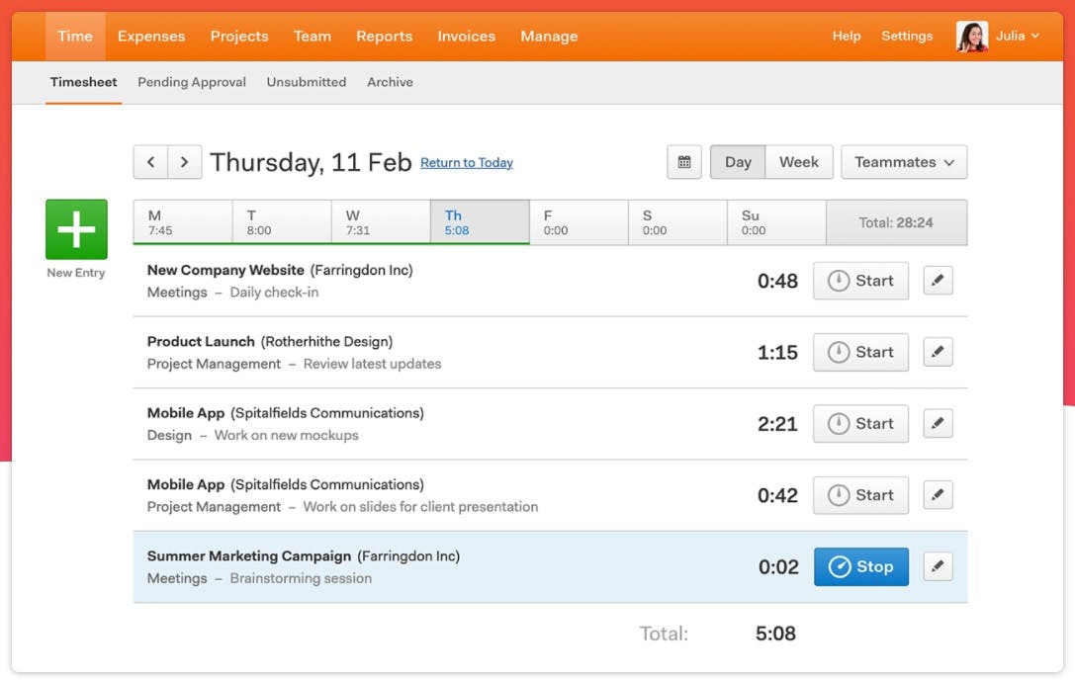Image resolution: width=1075 pixels, height=680 pixels.
Task: Open the Invoices section
Action: click(x=466, y=37)
